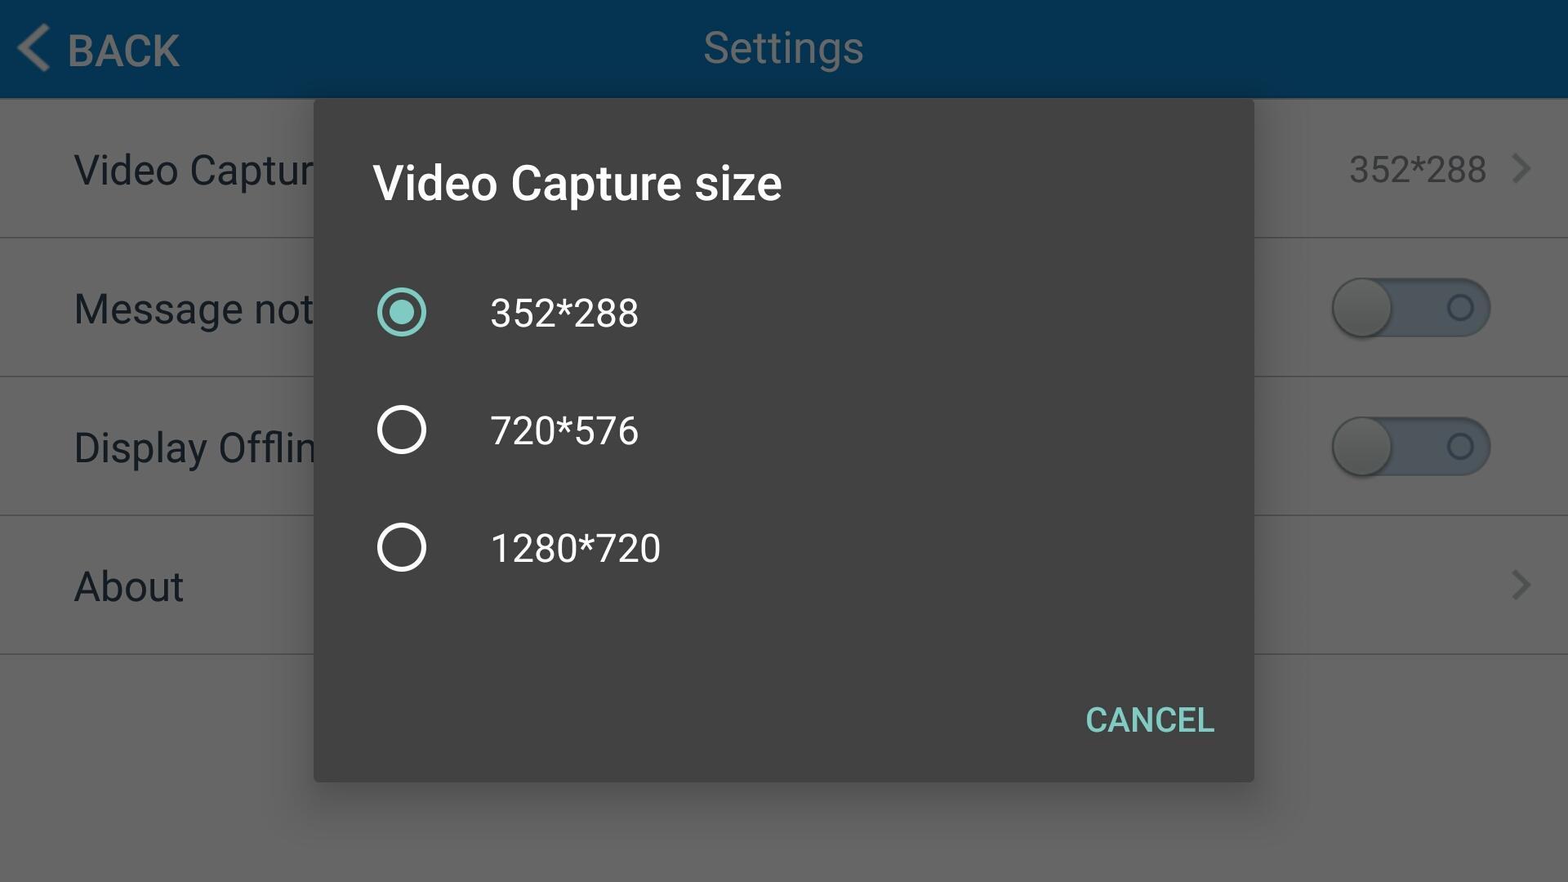Pick the 1280*720 radio button

click(402, 547)
